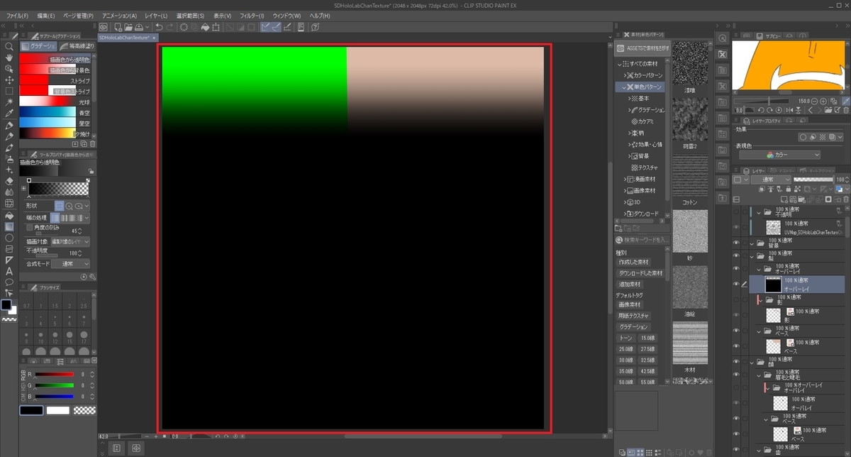Screen dimensions: 851x457
Task: Click the selected オーバーレイ layer thumbnail
Action: pos(772,285)
